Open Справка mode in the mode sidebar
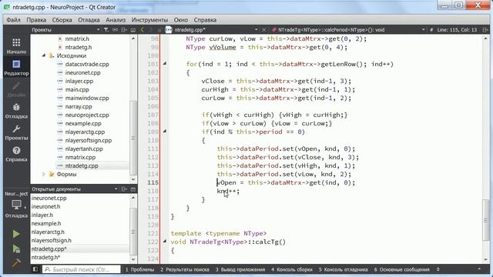The width and height of the screenshot is (493, 277). click(16, 154)
